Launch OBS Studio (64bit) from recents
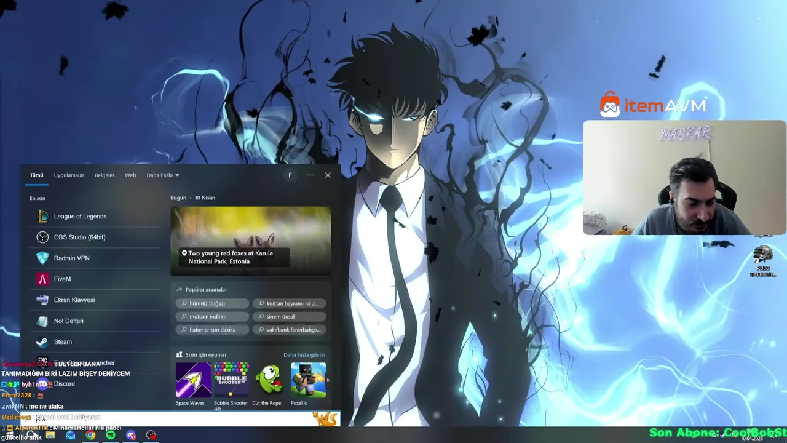 point(95,237)
